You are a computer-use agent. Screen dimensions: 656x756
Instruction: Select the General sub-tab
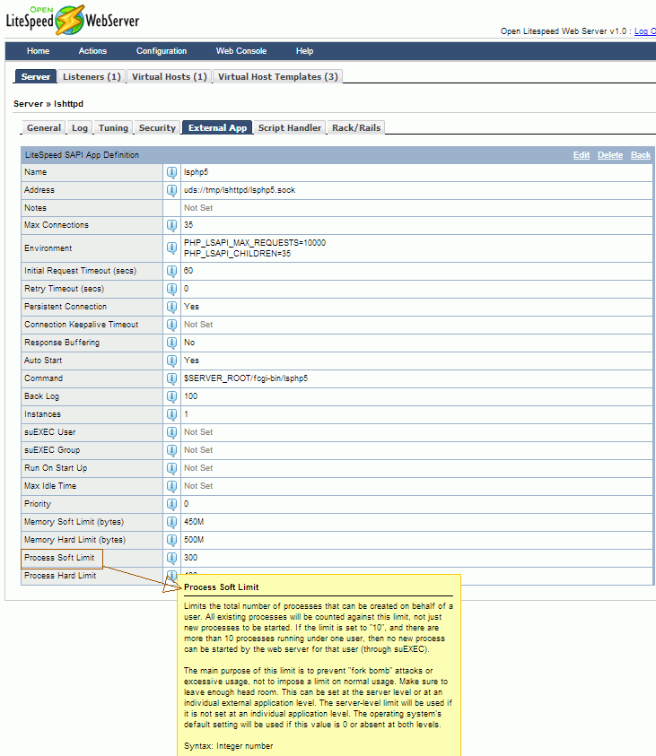(x=44, y=127)
